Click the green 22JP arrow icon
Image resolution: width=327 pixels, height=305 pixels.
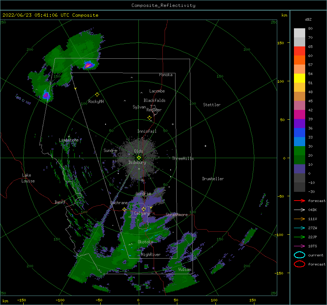coord(299,237)
